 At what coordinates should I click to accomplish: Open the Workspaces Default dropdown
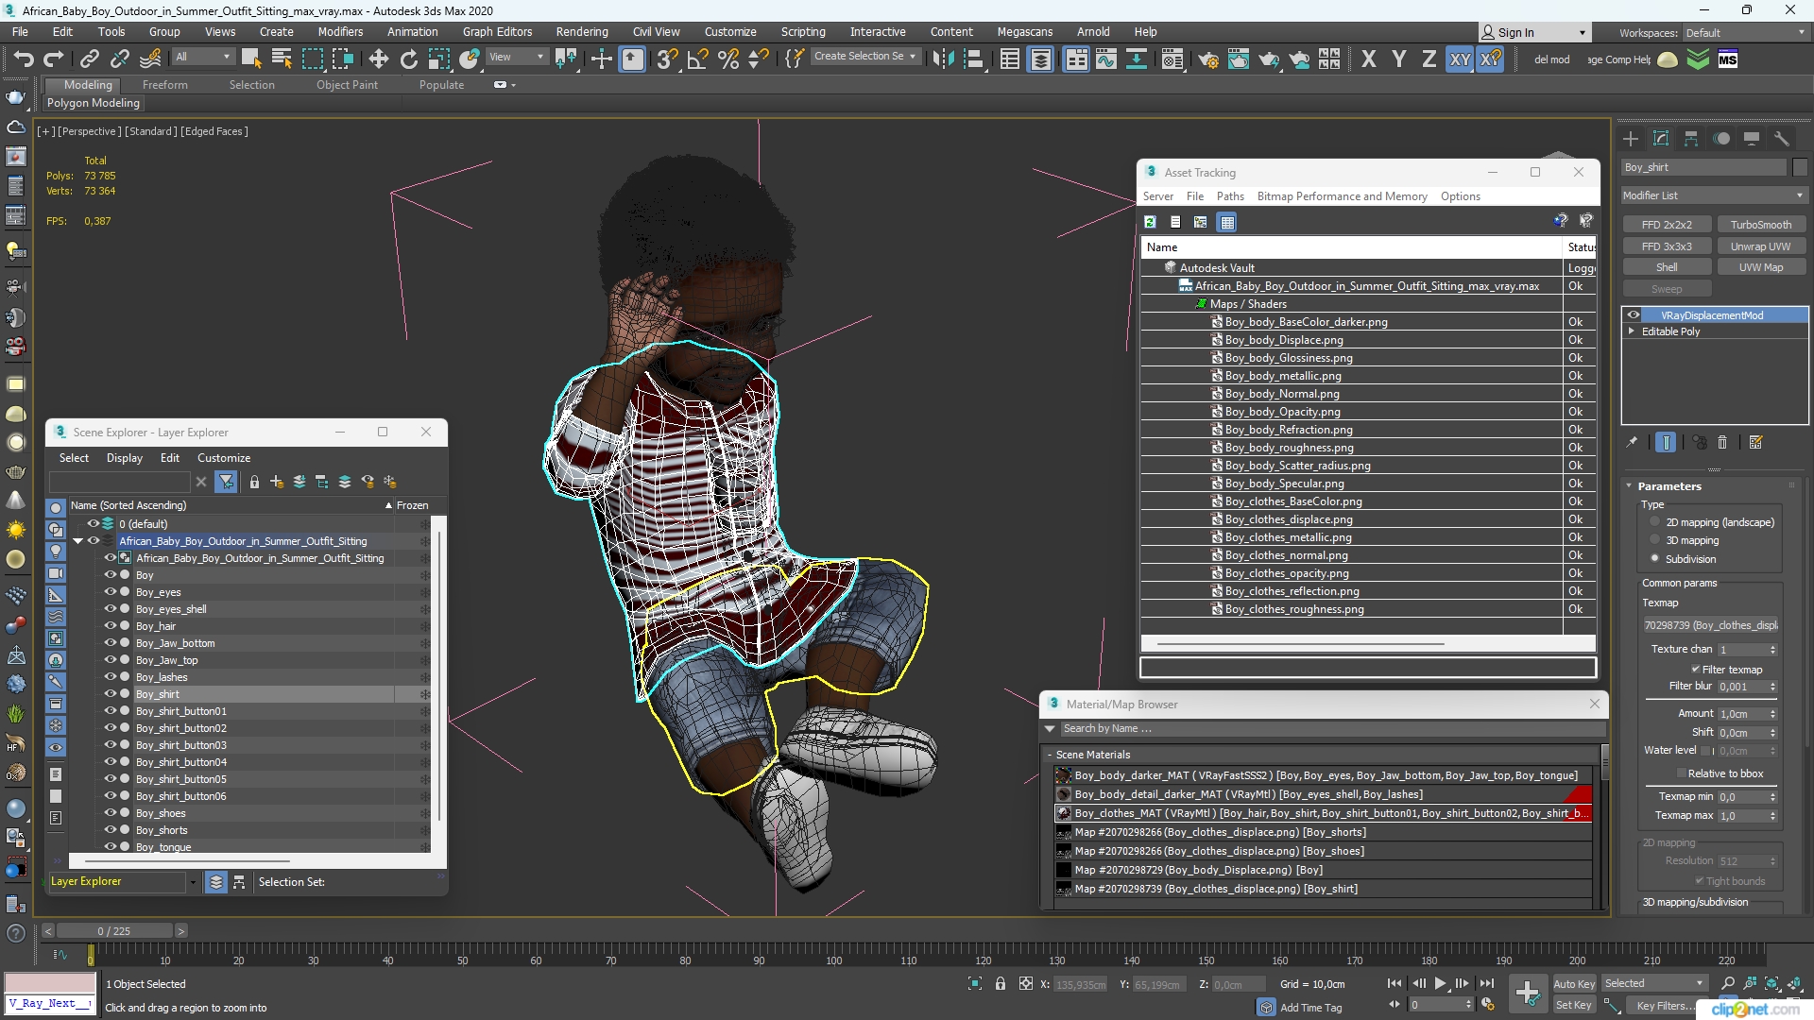(1744, 33)
